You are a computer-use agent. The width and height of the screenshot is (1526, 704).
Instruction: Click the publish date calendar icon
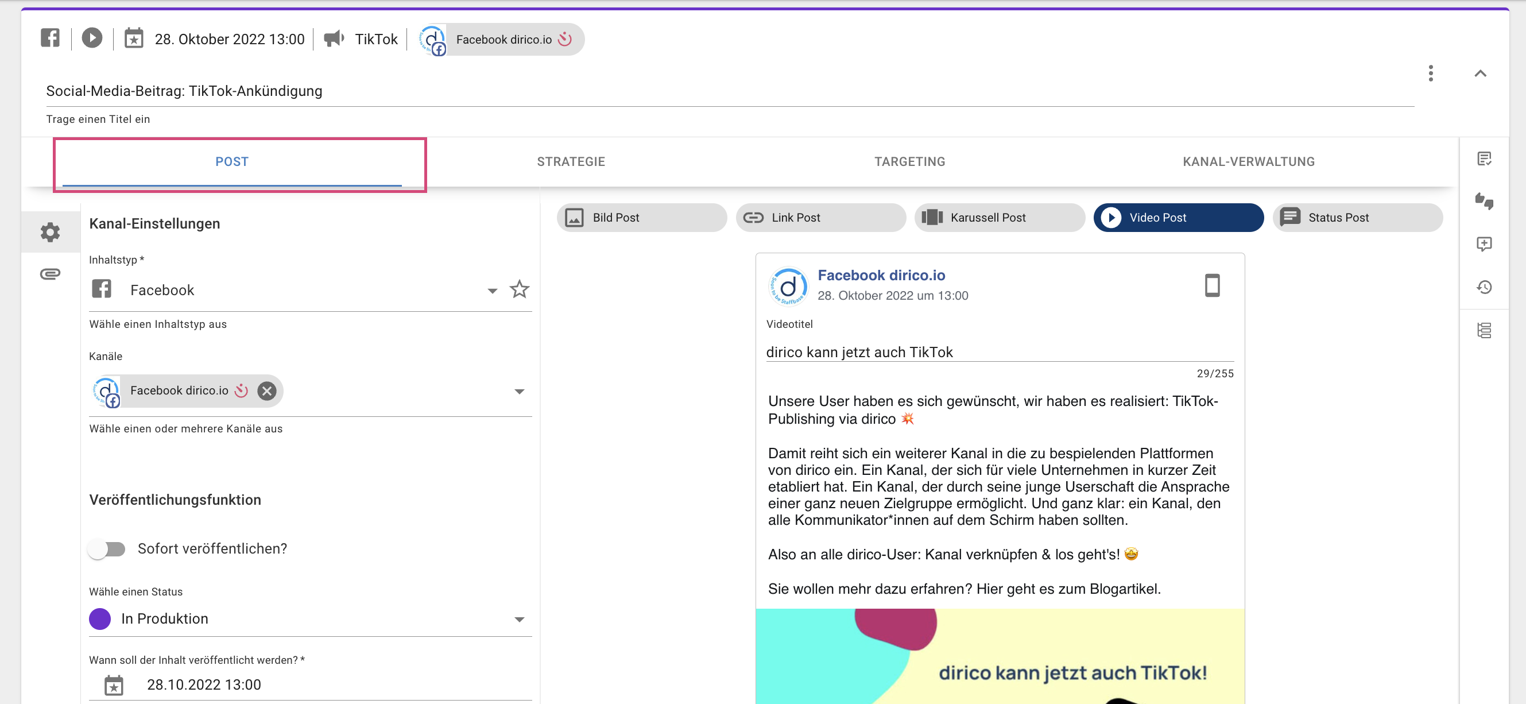coord(114,685)
